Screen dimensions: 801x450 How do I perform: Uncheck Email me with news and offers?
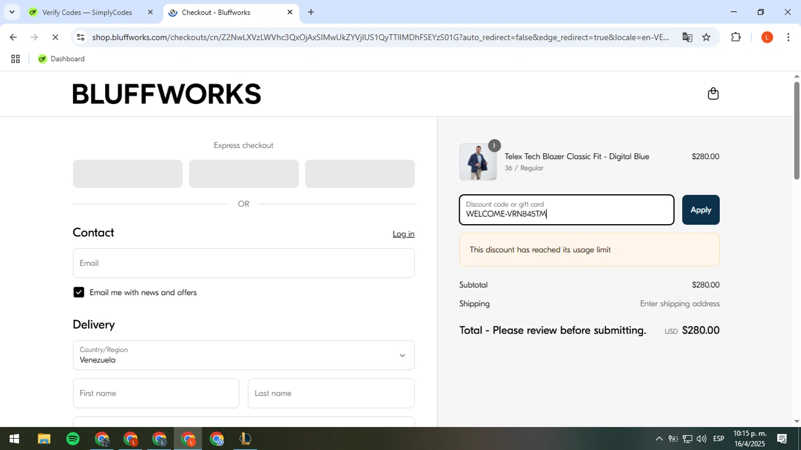79,293
